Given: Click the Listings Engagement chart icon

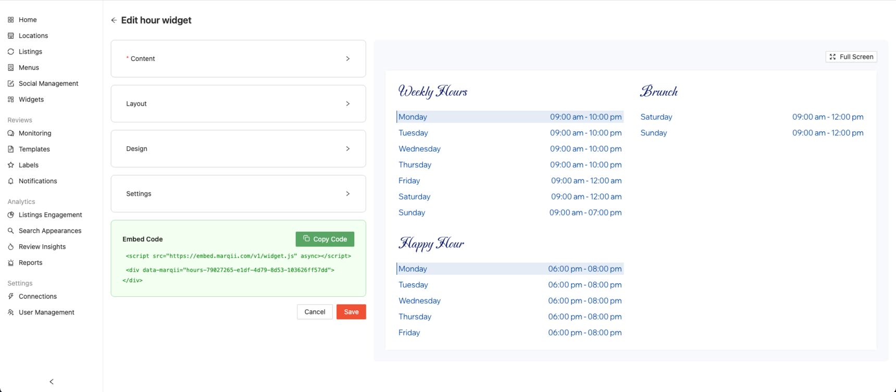Looking at the screenshot, I should [x=11, y=215].
